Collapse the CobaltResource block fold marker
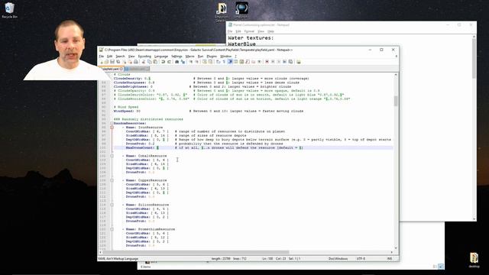 click(112, 156)
